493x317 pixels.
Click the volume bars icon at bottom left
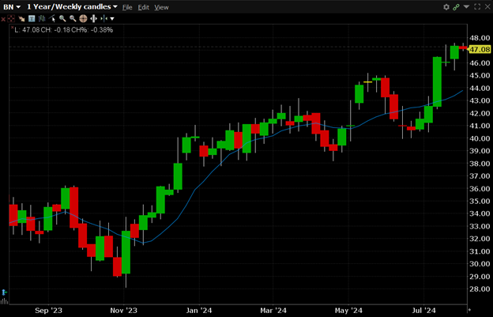(x=4, y=301)
